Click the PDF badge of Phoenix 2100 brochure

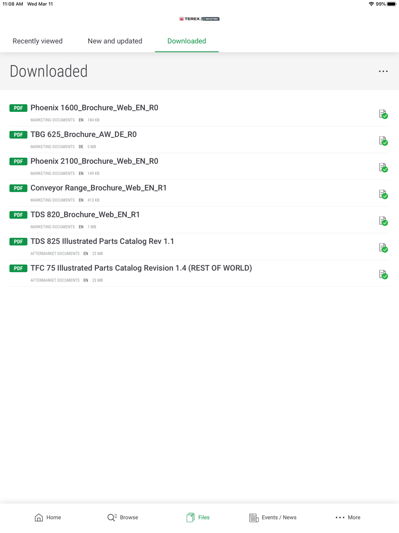click(x=18, y=161)
